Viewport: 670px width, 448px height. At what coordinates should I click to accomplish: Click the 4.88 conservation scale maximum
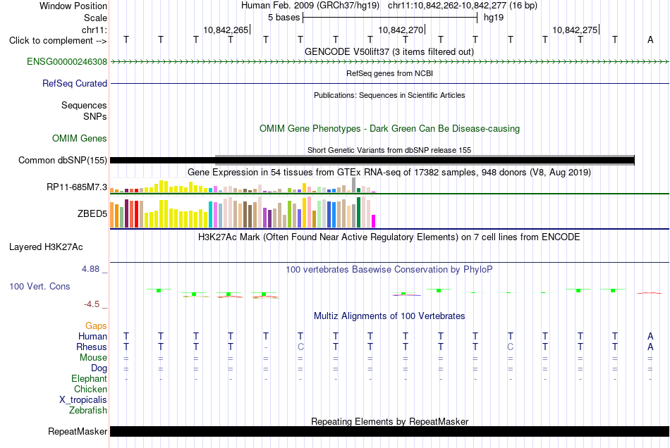pyautogui.click(x=90, y=269)
